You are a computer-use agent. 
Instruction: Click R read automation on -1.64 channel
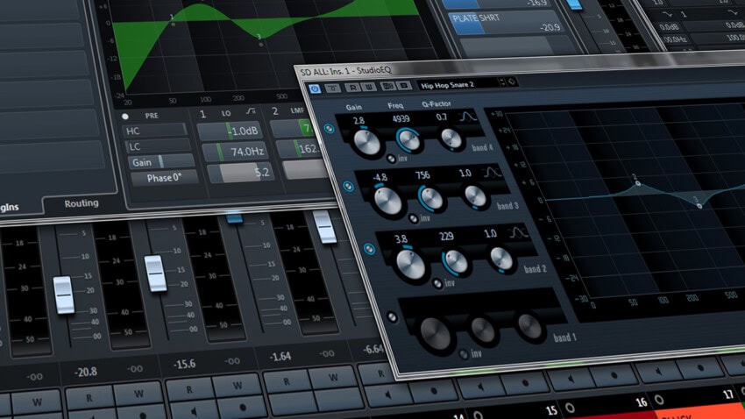pos(287,381)
